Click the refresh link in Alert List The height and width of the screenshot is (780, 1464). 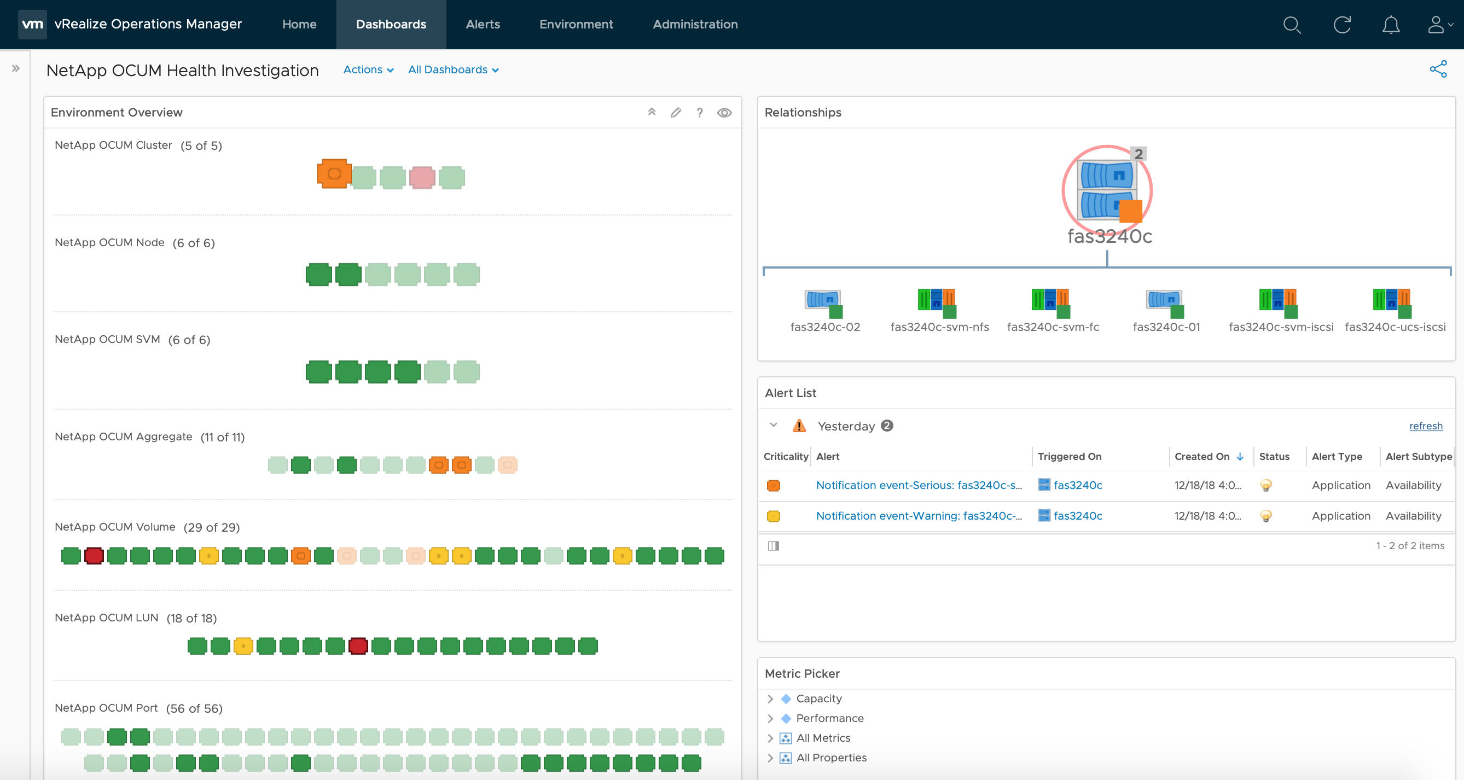pos(1425,426)
